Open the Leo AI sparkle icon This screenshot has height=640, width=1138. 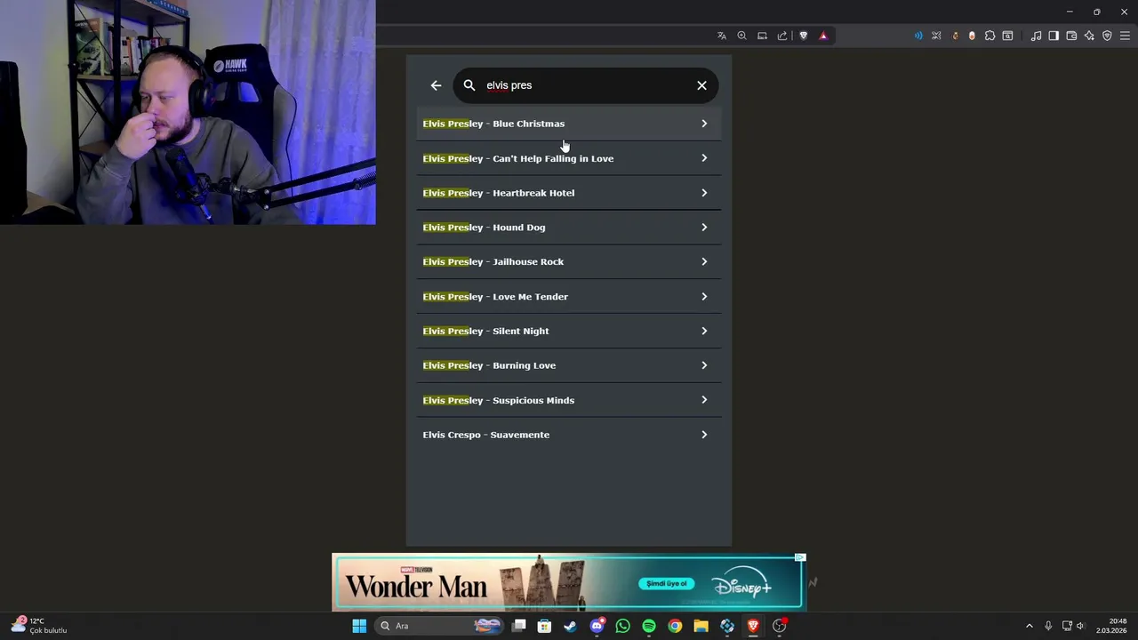coord(1089,36)
